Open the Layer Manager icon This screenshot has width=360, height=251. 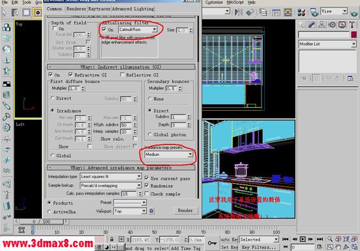(263, 12)
